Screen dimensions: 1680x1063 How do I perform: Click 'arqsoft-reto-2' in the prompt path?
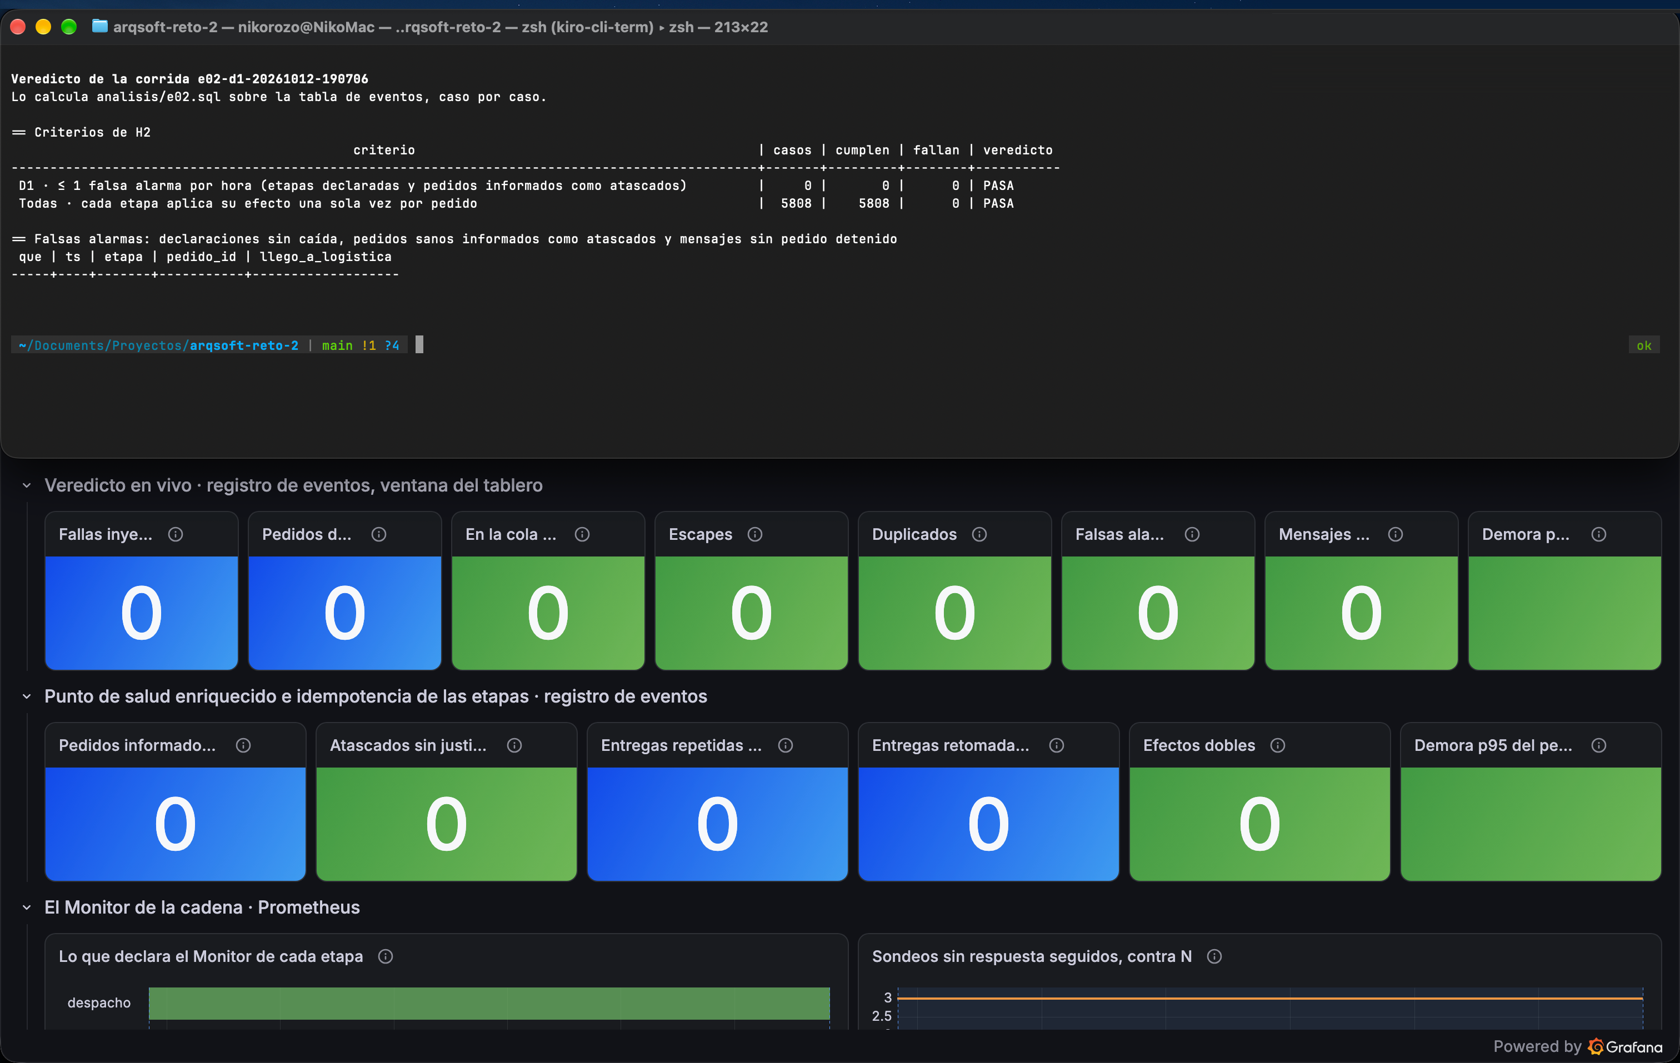point(244,345)
